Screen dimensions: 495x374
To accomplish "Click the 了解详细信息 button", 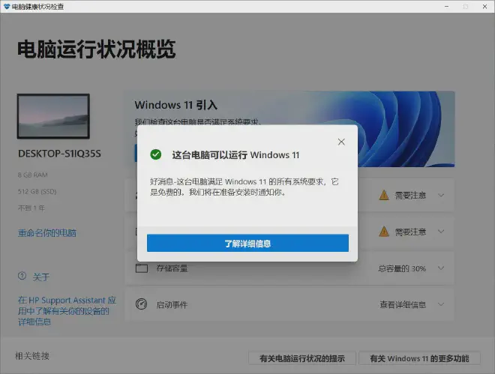I will [247, 243].
